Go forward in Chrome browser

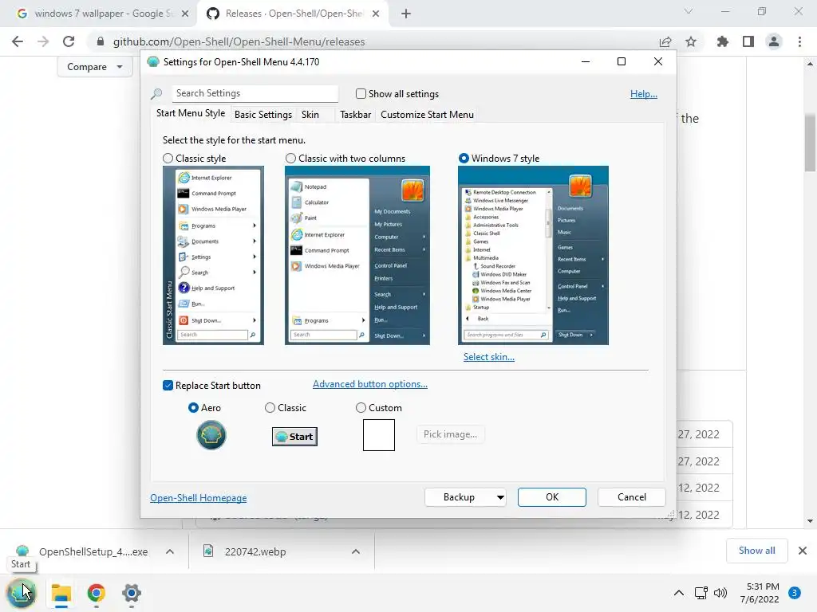[x=43, y=41]
